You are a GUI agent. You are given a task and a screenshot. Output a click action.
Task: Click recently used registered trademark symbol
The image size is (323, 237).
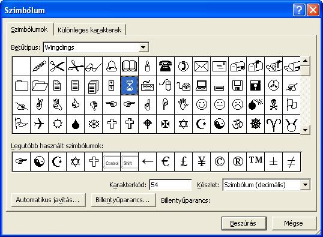point(238,161)
